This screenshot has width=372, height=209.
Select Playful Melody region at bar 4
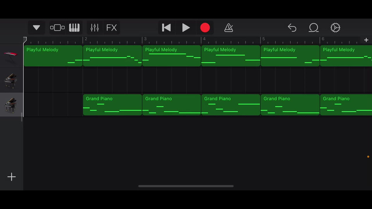coord(231,56)
